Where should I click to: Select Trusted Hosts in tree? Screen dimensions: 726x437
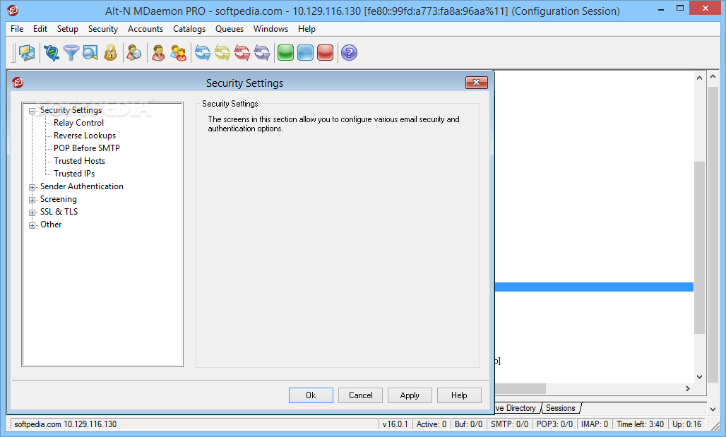pos(80,161)
